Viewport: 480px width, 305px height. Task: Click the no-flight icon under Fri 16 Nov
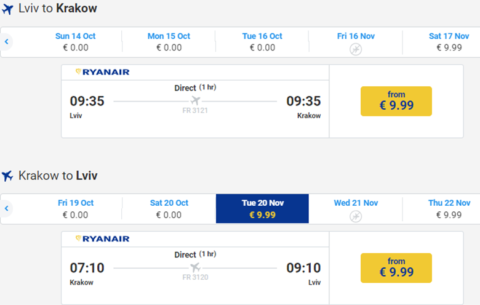pos(356,49)
